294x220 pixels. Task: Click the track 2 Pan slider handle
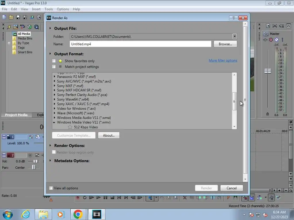click(x=34, y=167)
